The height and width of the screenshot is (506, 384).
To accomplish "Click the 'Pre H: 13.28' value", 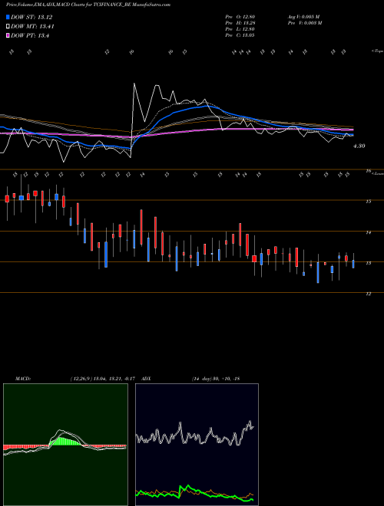I will [240, 23].
